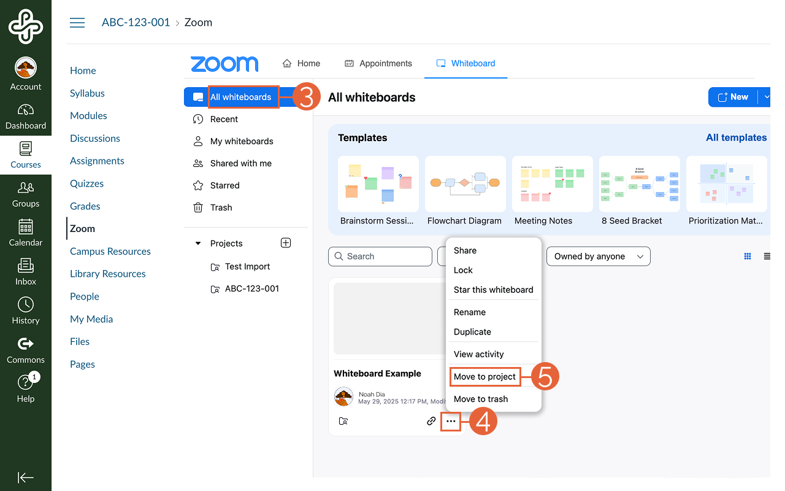Collapse the global navigation arrow
This screenshot has height=491, width=785.
click(26, 477)
